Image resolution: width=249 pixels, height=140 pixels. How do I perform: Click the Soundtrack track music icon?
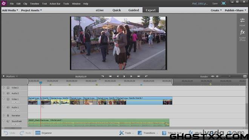coord(8,121)
